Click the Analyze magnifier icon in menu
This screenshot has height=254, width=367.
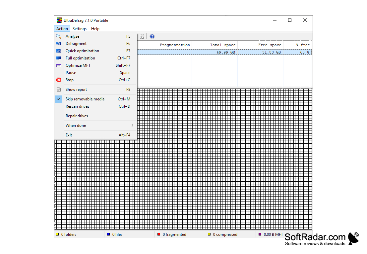click(58, 36)
